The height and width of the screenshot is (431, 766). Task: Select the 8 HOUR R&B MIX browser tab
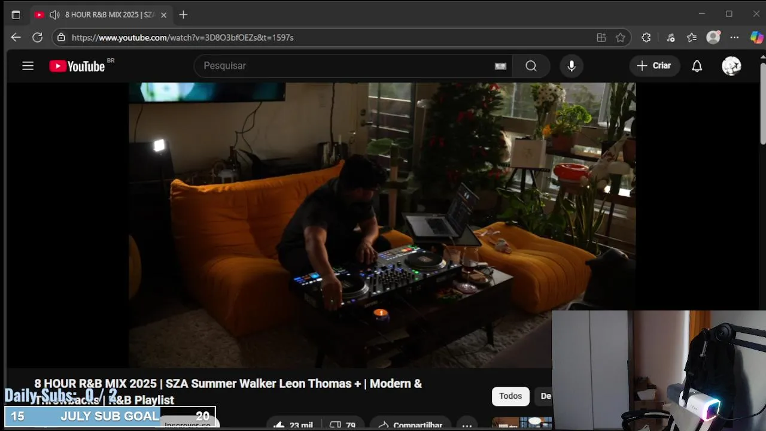(x=101, y=15)
